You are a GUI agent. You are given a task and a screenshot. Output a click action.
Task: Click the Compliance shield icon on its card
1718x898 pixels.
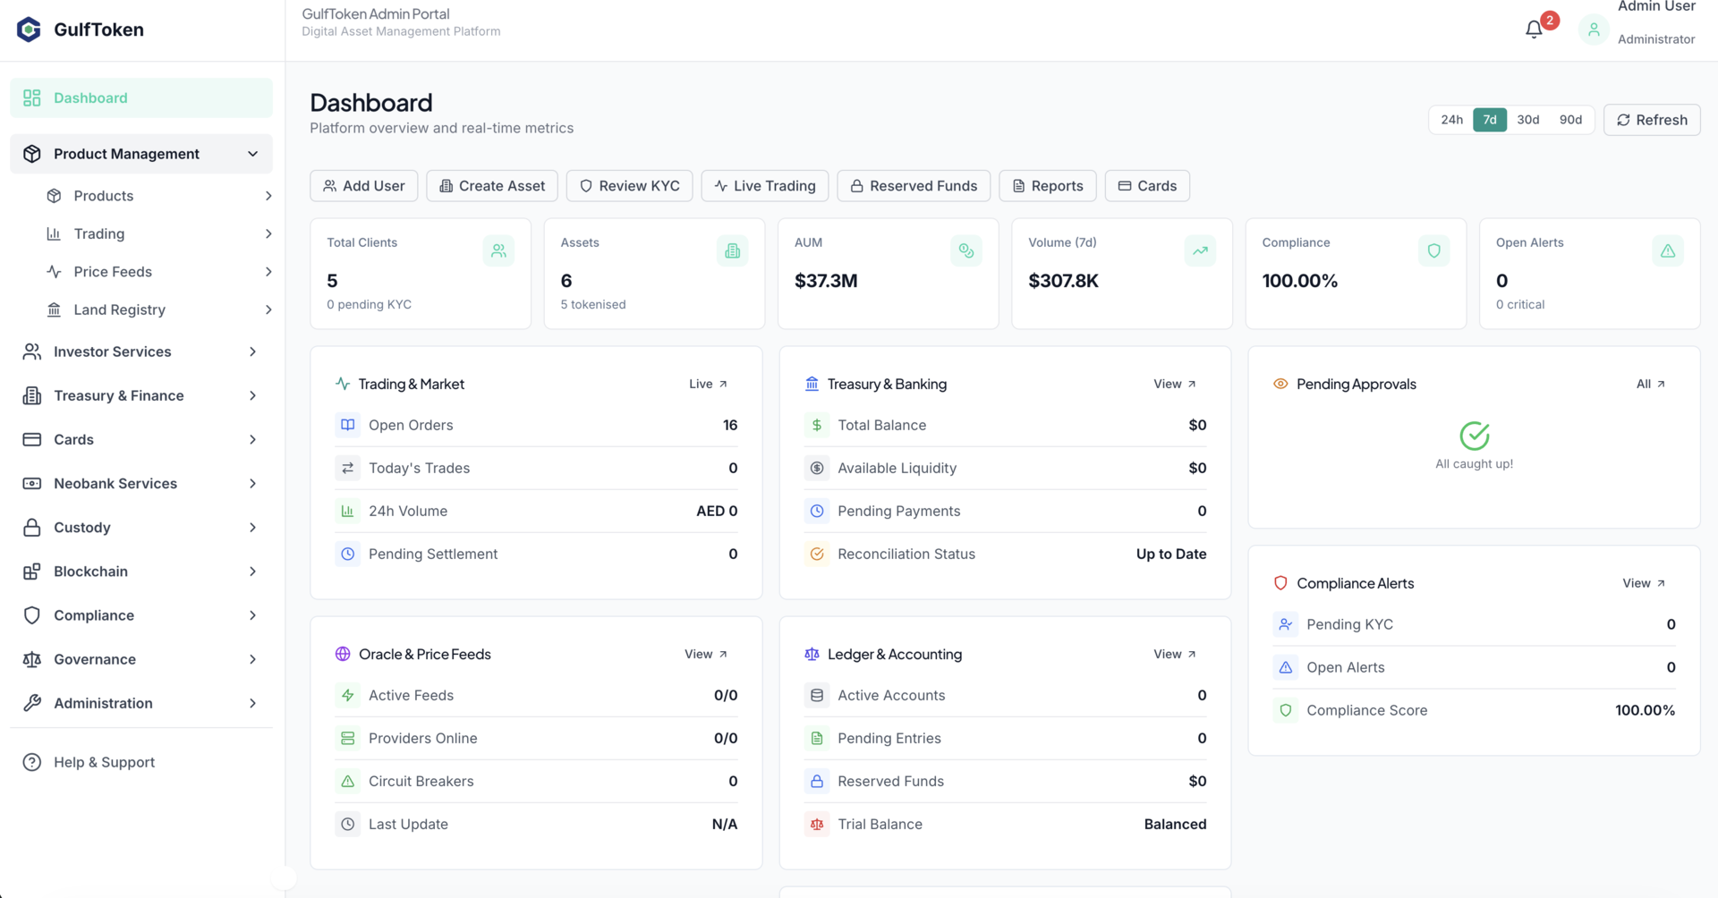tap(1433, 250)
